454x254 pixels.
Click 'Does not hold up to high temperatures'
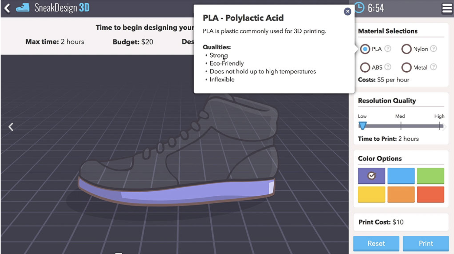(263, 72)
